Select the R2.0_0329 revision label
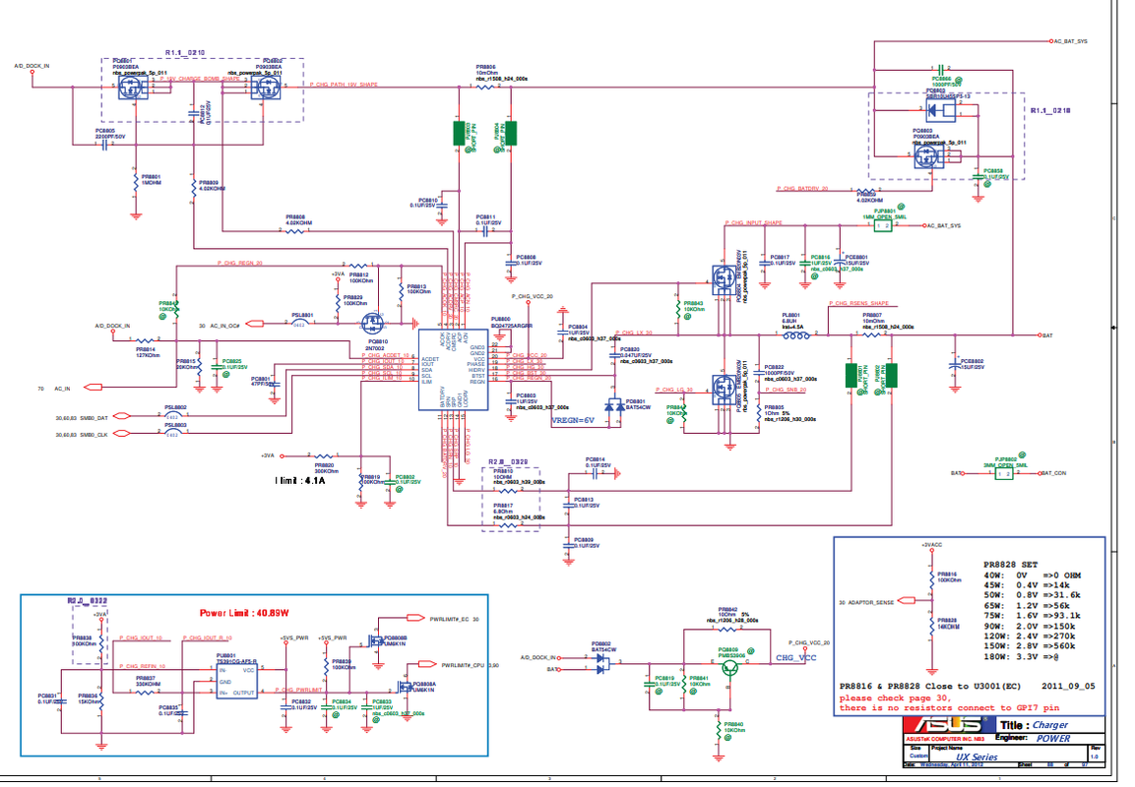Viewport: 1135px width, 787px height. pos(507,461)
